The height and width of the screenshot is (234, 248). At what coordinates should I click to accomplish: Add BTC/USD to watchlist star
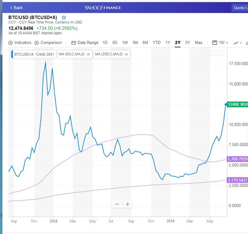click(64, 17)
